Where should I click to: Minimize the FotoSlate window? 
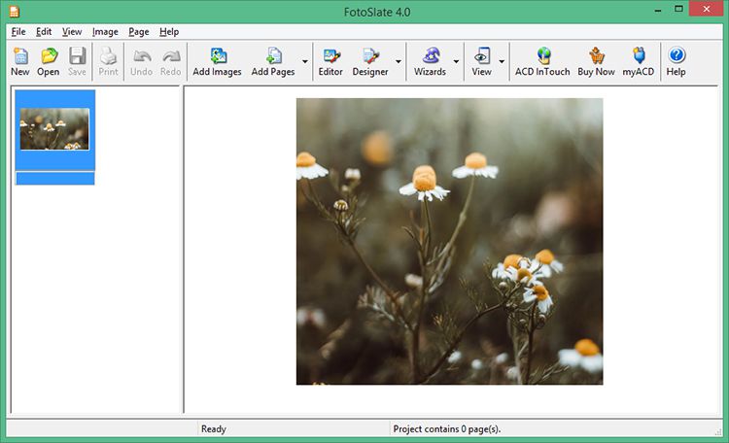click(x=658, y=10)
